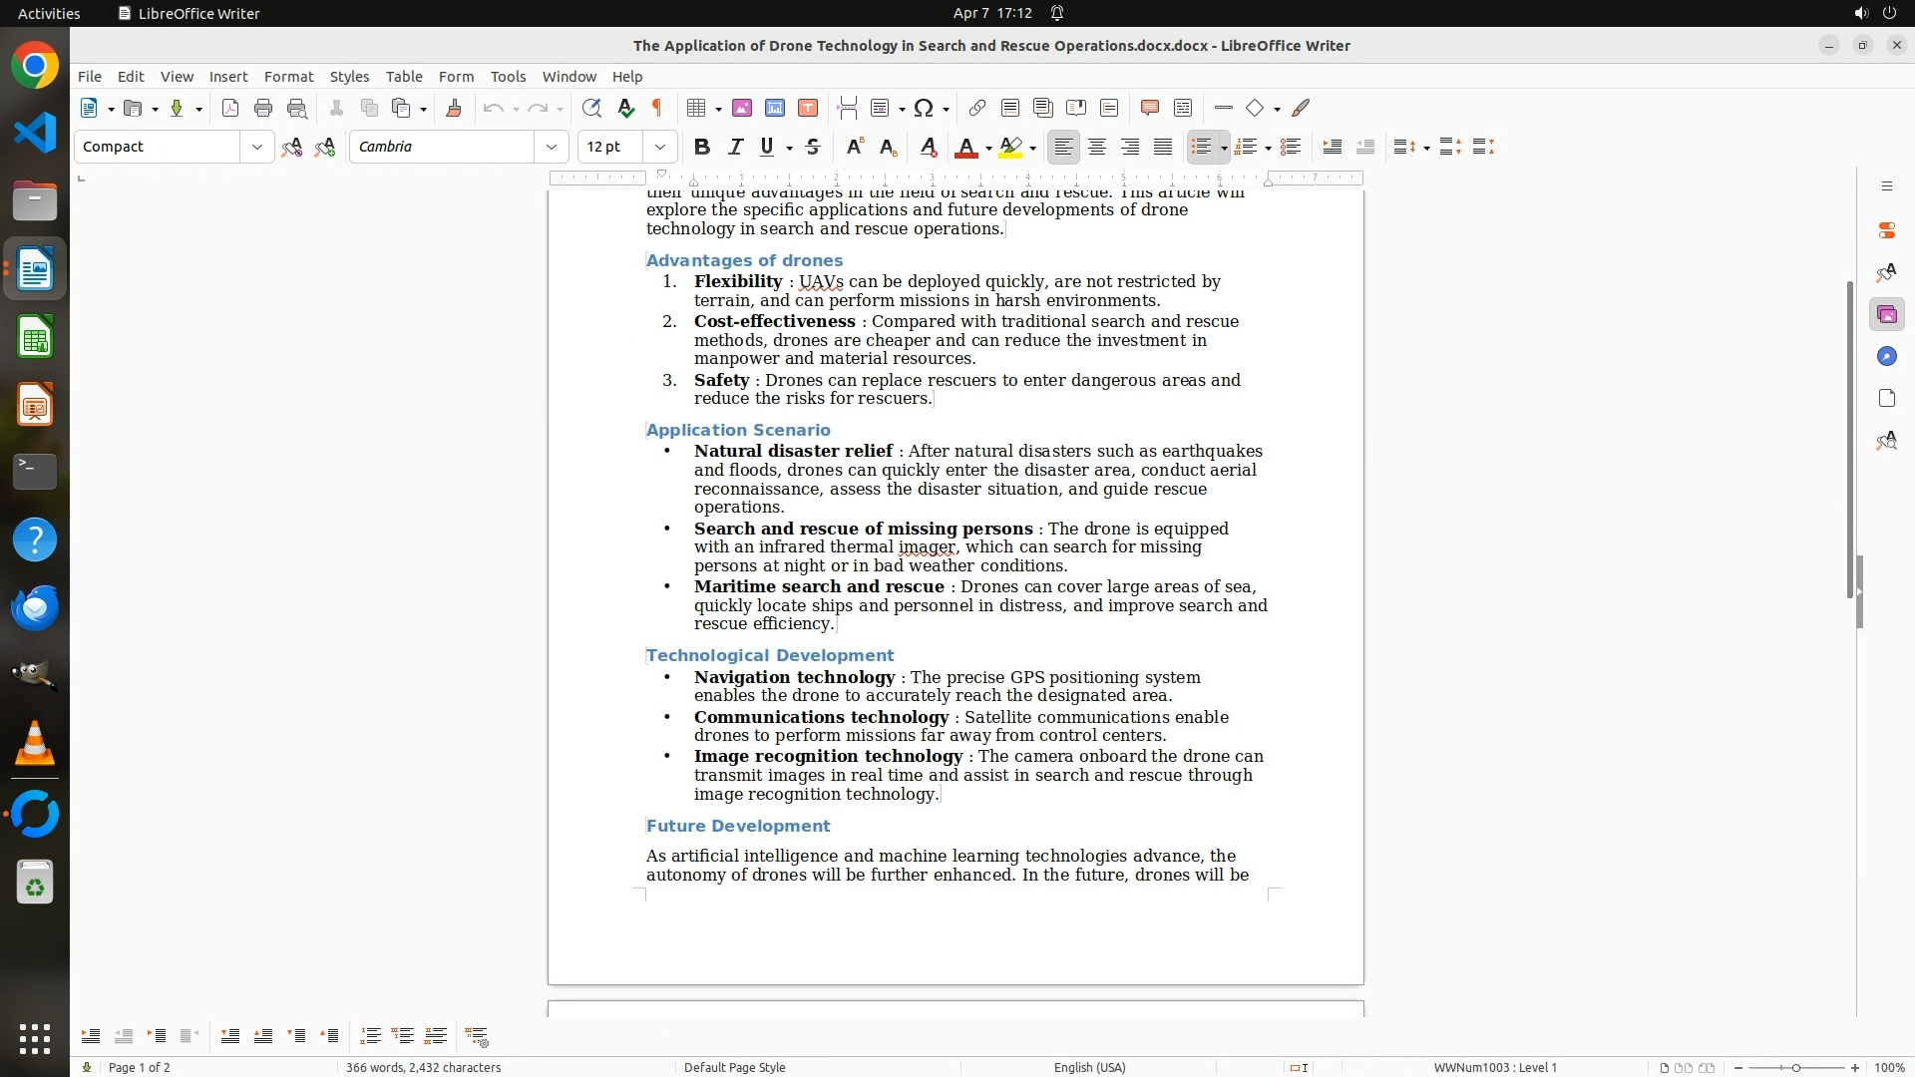
Task: Open the Gallery panel in the sidebar
Action: click(1886, 315)
